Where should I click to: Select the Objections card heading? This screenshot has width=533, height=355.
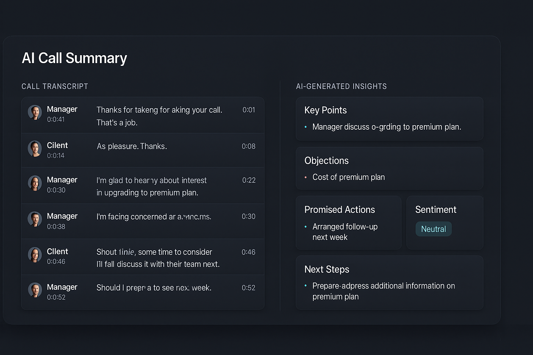[326, 161]
